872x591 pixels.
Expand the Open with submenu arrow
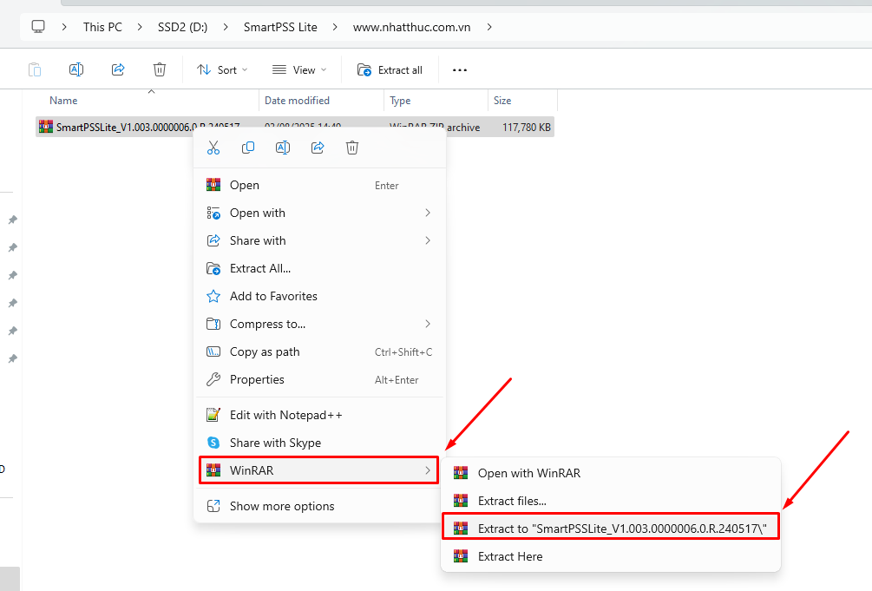click(x=428, y=213)
